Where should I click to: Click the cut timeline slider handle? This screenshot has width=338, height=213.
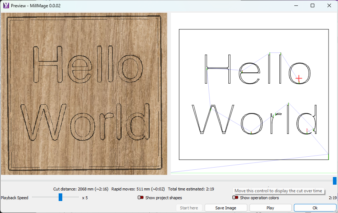[x=334, y=181]
